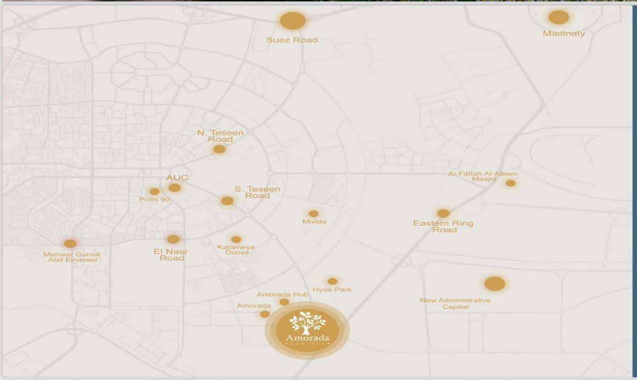637x380 pixels.
Task: Select the Al-Fattah Al-Aleem Masjid marker dot
Action: (510, 183)
